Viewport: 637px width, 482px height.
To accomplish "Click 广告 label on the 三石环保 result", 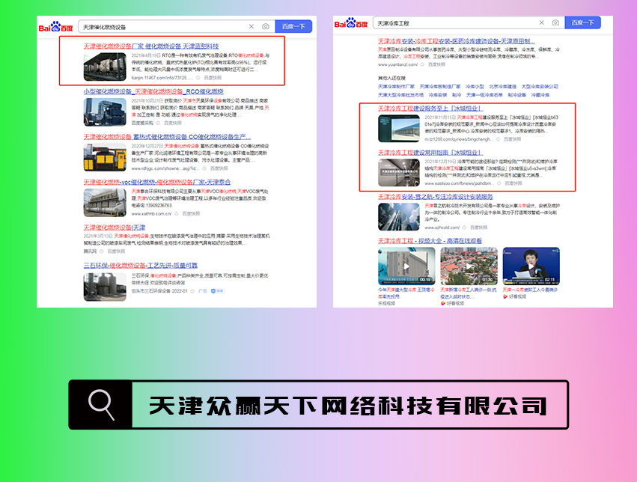I will click(x=202, y=291).
